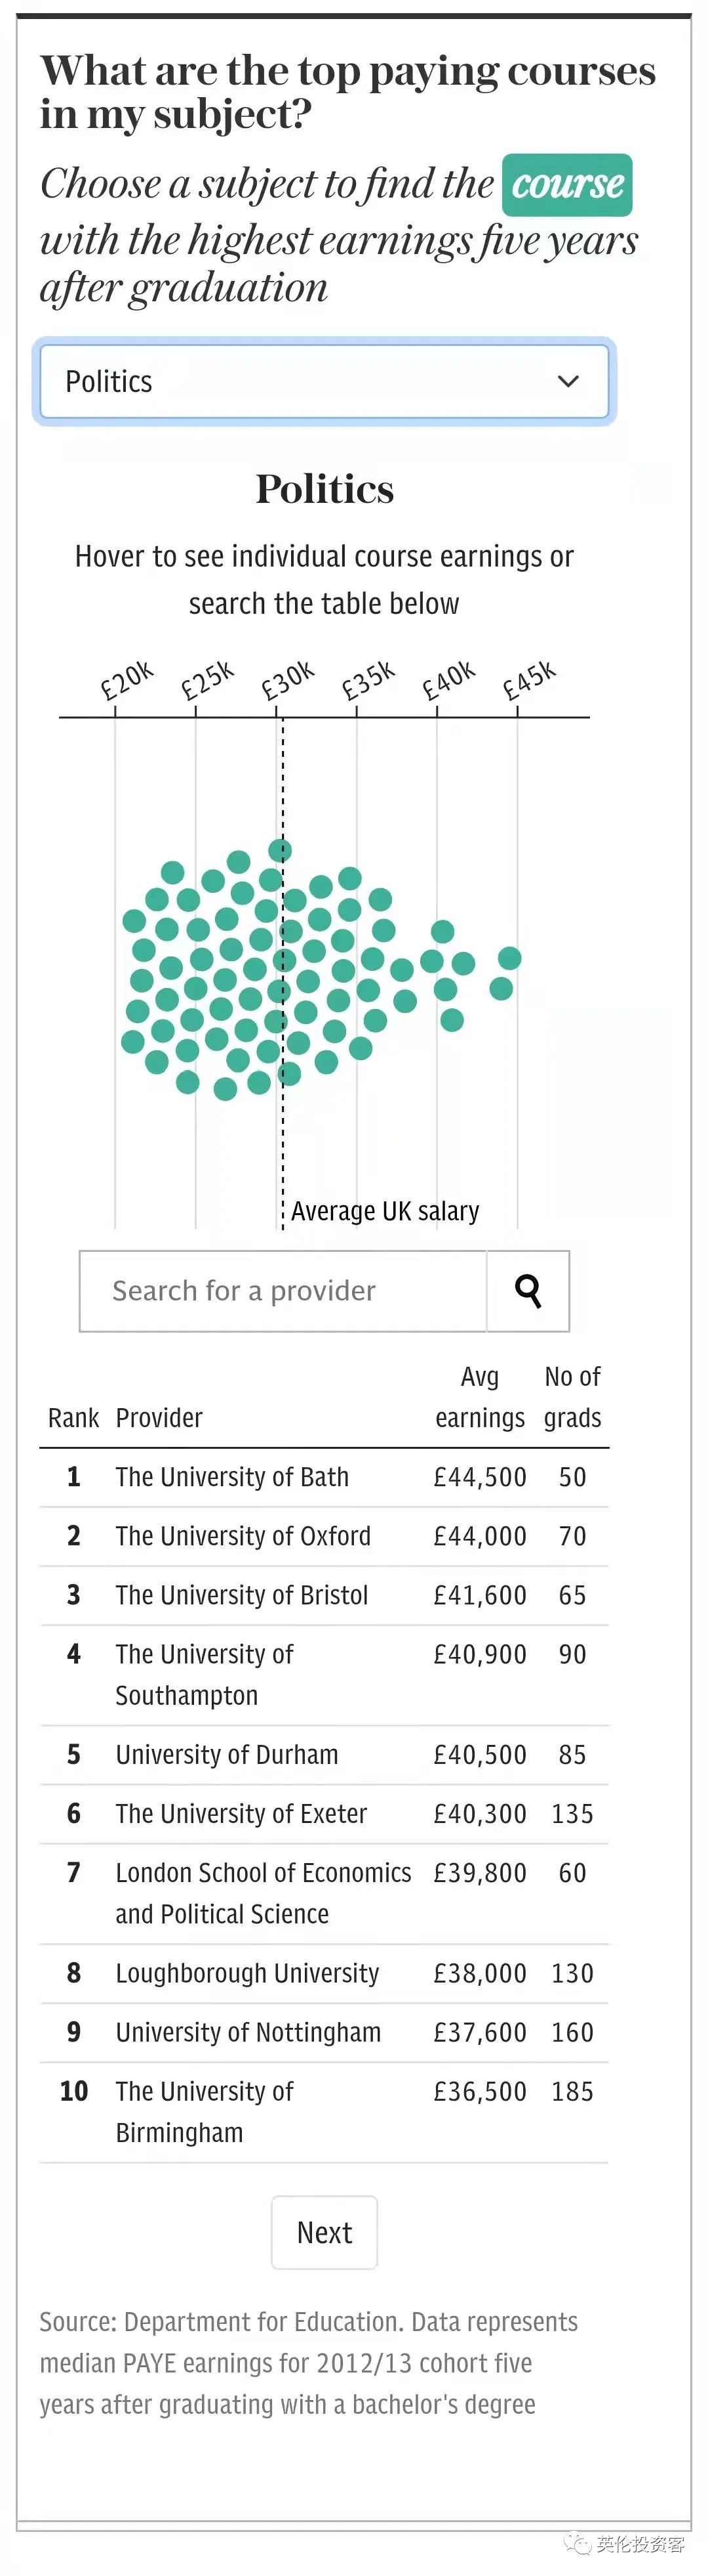The height and width of the screenshot is (2576, 708).
Task: Select The University of Bristol row
Action: click(x=324, y=1595)
